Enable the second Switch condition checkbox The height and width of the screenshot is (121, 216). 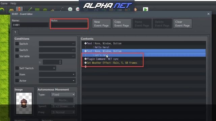click(17, 50)
